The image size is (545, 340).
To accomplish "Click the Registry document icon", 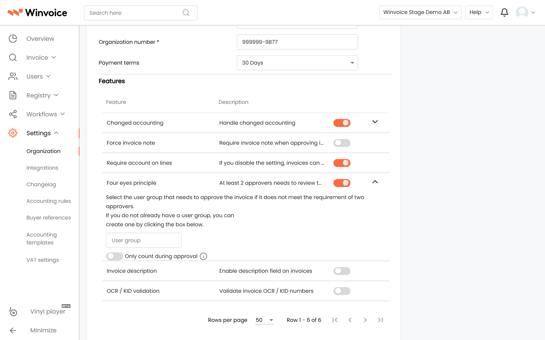I will click(x=13, y=95).
